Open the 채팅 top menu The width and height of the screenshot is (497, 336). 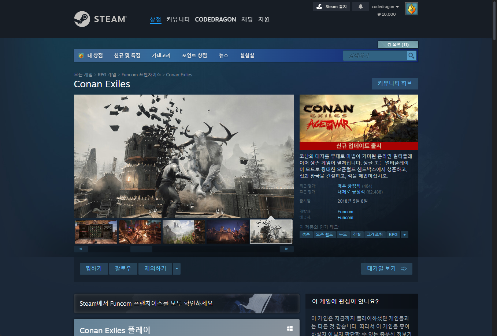point(247,19)
